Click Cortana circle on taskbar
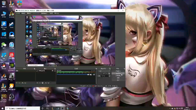 point(42,108)
